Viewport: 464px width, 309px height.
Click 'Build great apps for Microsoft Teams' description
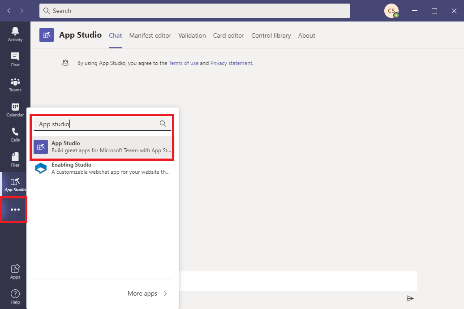click(x=111, y=150)
